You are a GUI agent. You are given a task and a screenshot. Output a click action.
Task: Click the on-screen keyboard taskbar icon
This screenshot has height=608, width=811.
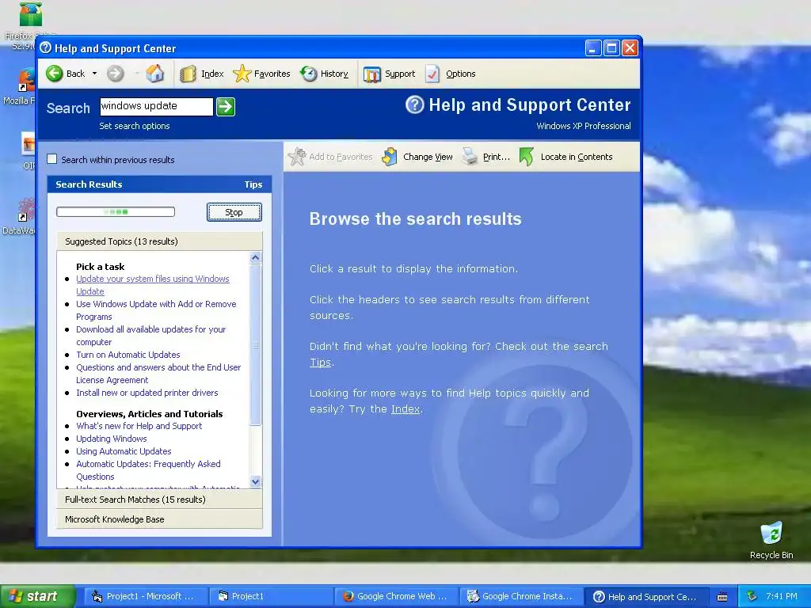pos(722,597)
